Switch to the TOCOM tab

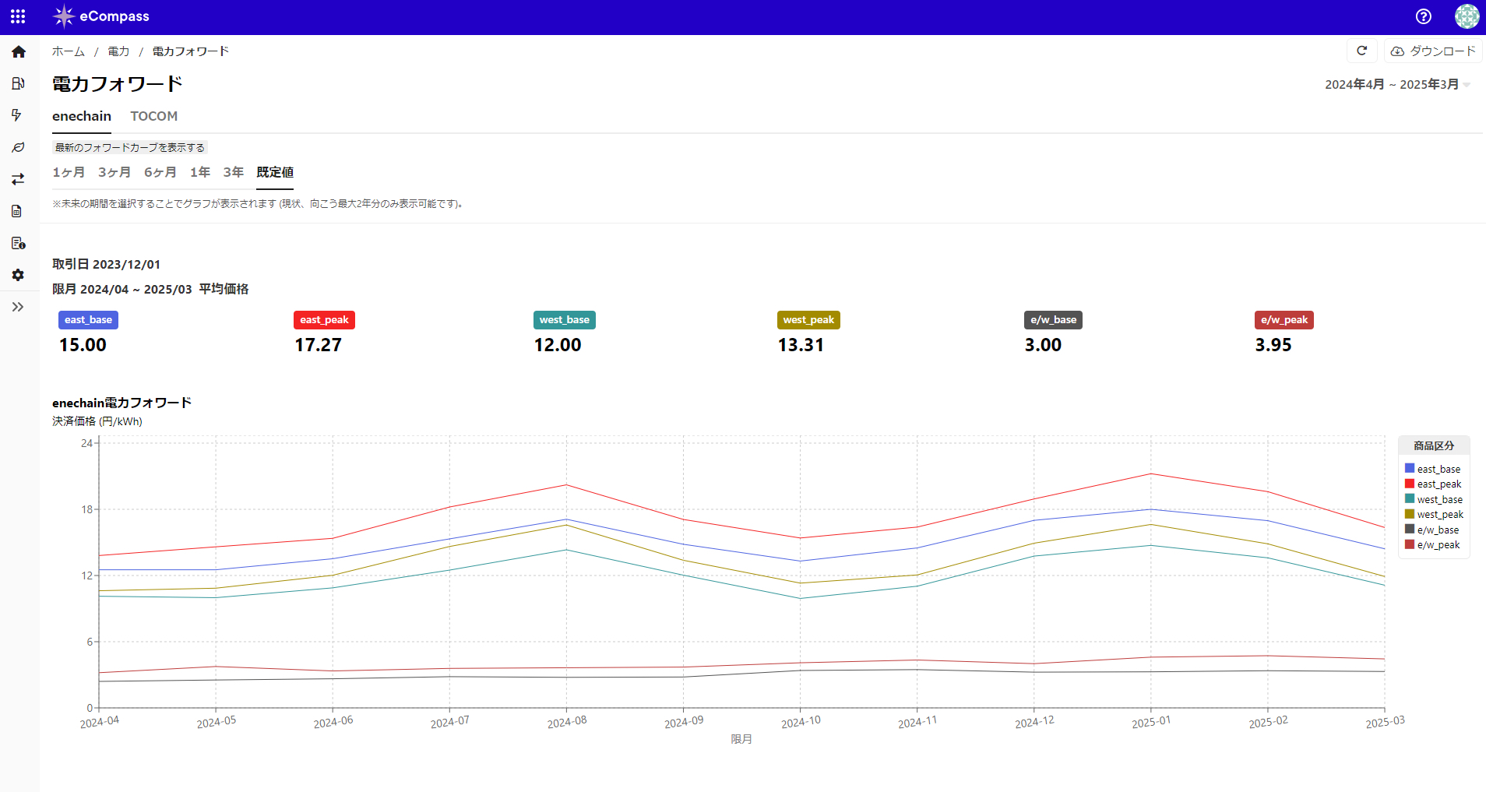[153, 116]
